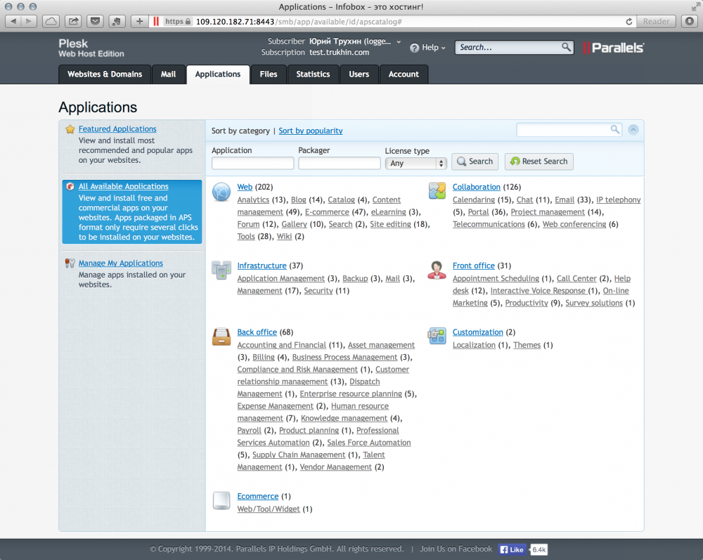Image resolution: width=703 pixels, height=560 pixels.
Task: Click the header search magnifier icon
Action: (x=566, y=47)
